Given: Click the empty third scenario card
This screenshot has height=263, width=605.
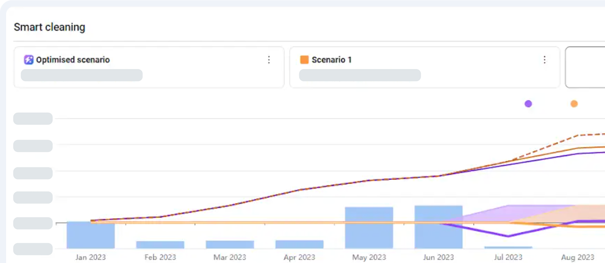Looking at the screenshot, I should point(585,68).
